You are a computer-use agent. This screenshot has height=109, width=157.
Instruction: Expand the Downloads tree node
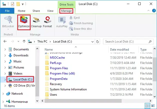[x=5, y=55]
